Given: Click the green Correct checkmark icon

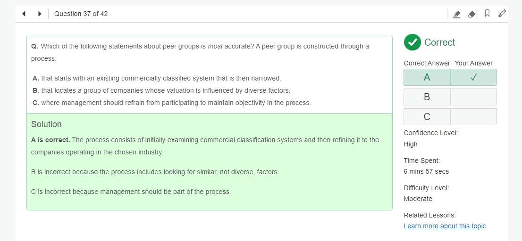Looking at the screenshot, I should (412, 42).
